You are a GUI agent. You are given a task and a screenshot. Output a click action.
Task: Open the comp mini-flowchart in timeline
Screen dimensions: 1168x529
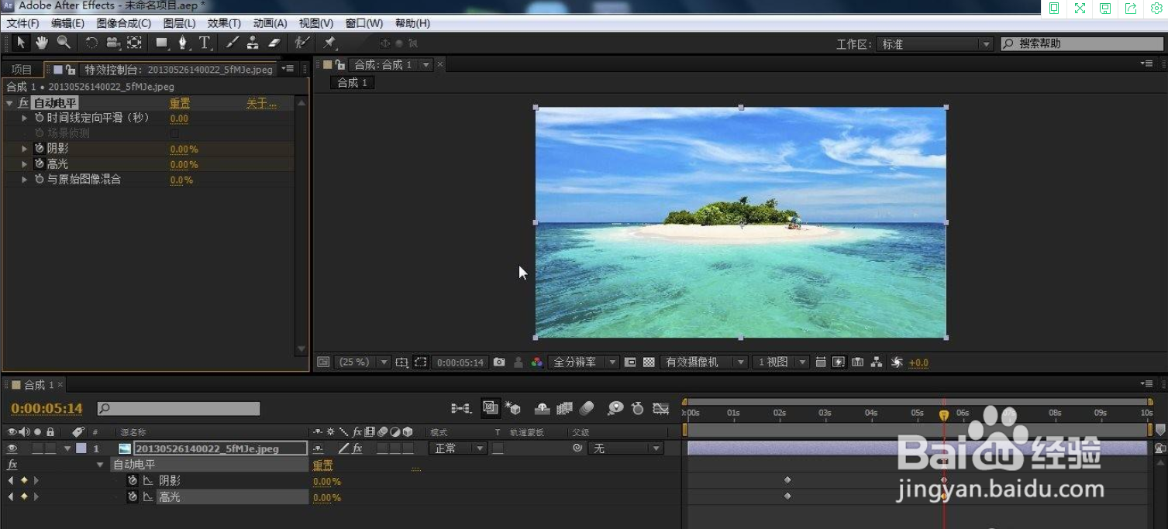tap(461, 408)
